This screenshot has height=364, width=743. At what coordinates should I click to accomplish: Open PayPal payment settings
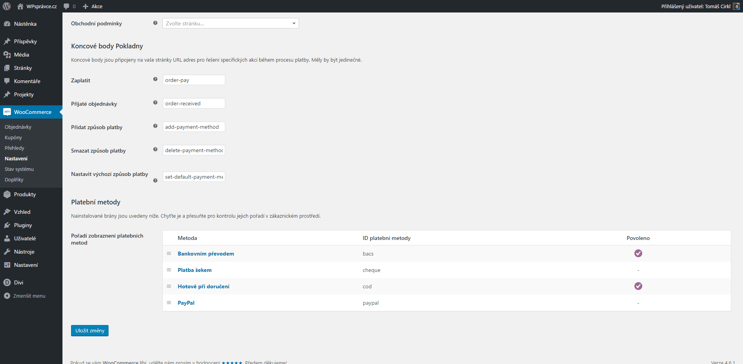coord(186,303)
